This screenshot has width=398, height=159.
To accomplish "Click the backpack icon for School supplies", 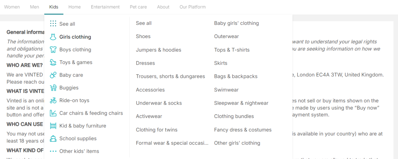I will pos(53,138).
